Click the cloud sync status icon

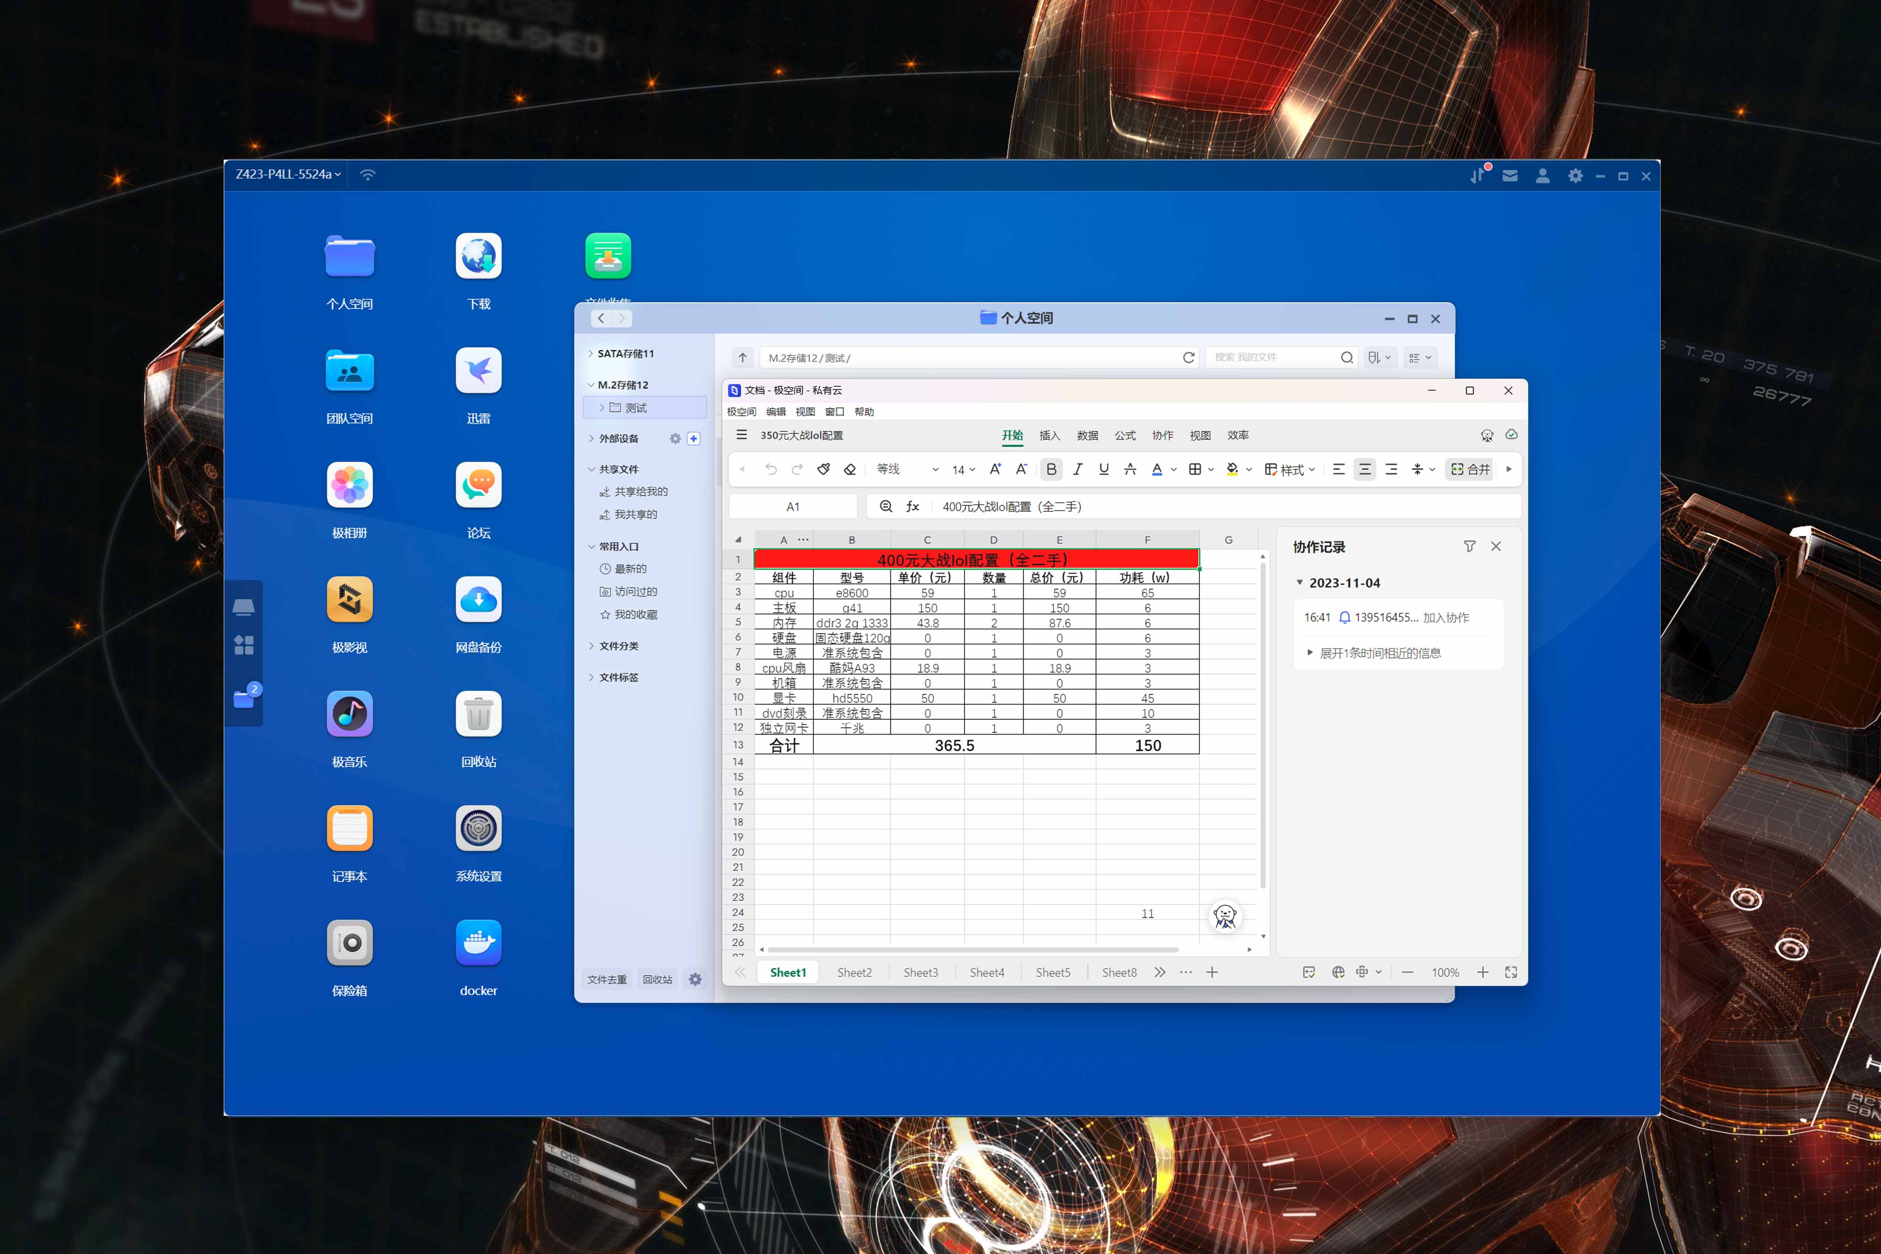[1512, 435]
